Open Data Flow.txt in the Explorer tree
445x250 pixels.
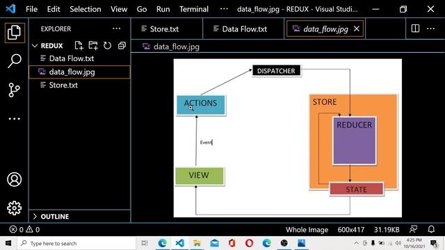point(79,58)
